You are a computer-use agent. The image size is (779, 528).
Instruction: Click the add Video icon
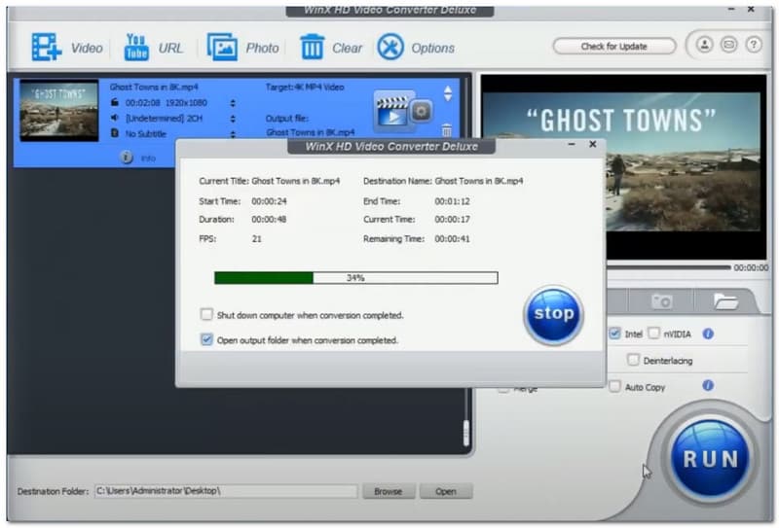pos(47,47)
